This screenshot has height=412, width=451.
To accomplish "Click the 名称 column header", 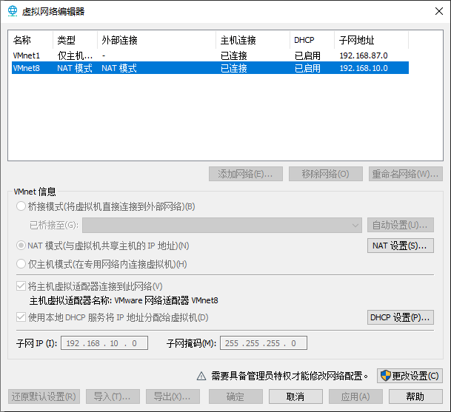I will (32, 40).
